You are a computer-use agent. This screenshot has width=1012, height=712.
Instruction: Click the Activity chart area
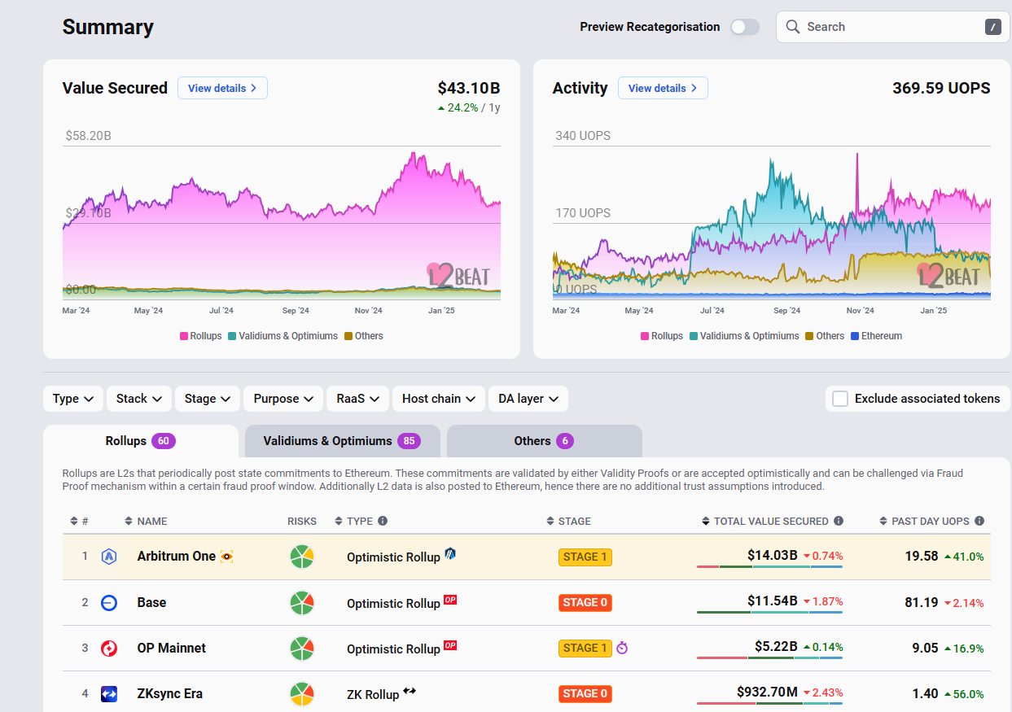(x=772, y=221)
